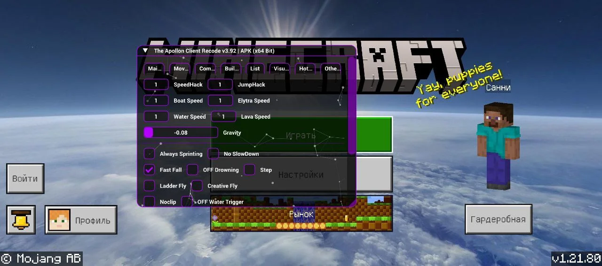Uncheck the Fast Fall checkbox
The image size is (602, 266).
tap(149, 170)
